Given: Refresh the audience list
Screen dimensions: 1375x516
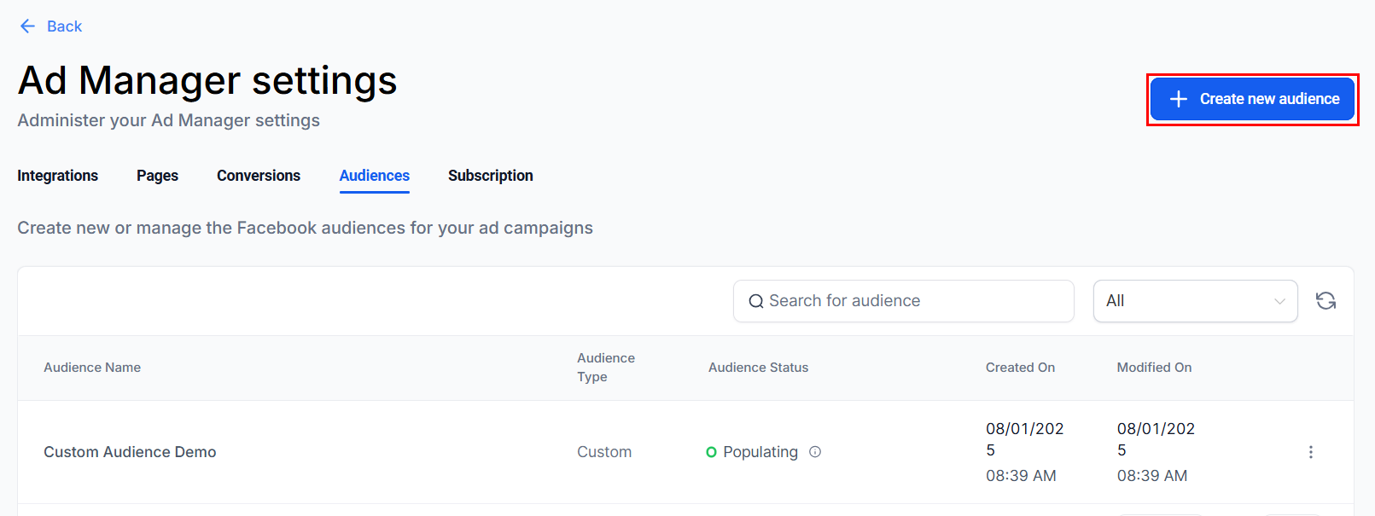Looking at the screenshot, I should pyautogui.click(x=1325, y=301).
